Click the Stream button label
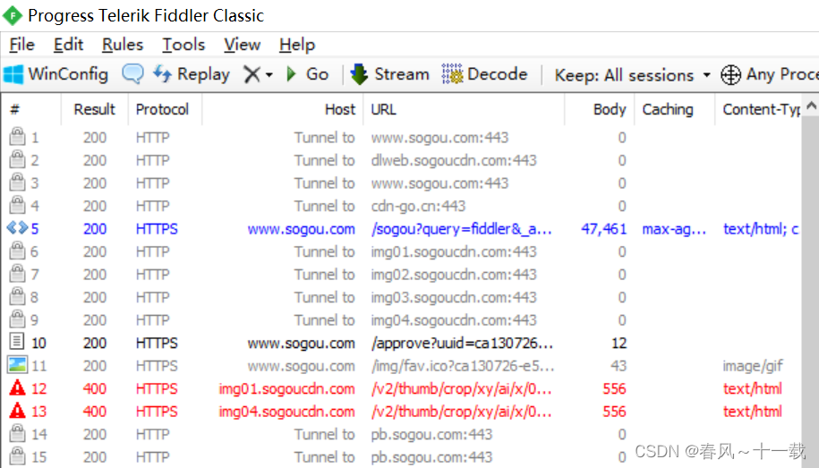 tap(402, 74)
